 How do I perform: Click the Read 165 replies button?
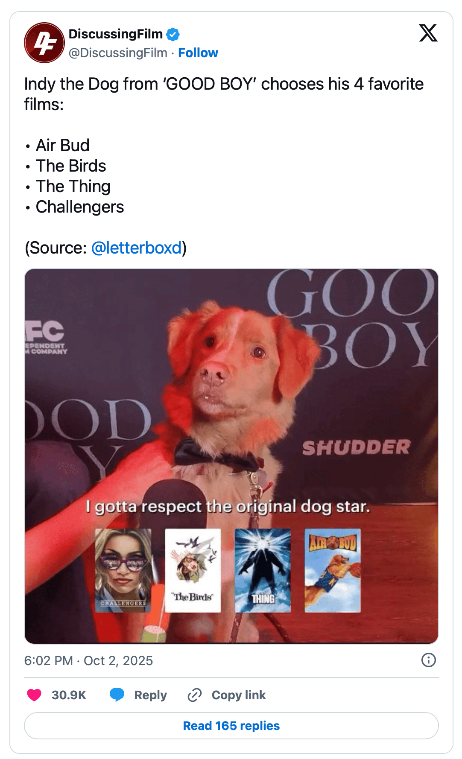[x=231, y=726]
